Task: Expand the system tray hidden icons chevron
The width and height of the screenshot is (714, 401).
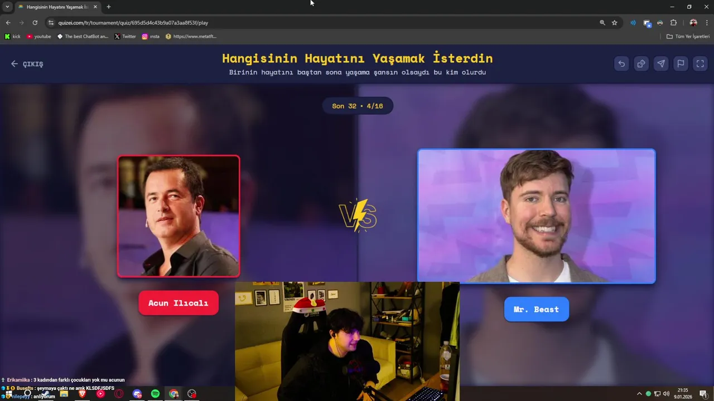Action: (x=639, y=394)
